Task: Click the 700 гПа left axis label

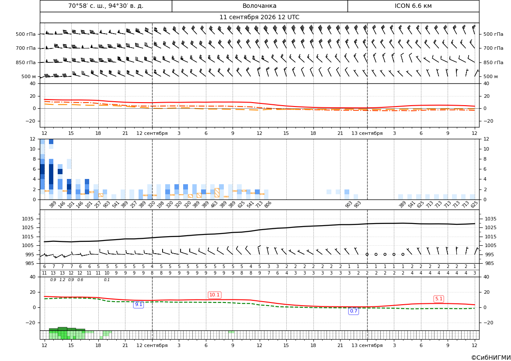Action: click(x=26, y=48)
